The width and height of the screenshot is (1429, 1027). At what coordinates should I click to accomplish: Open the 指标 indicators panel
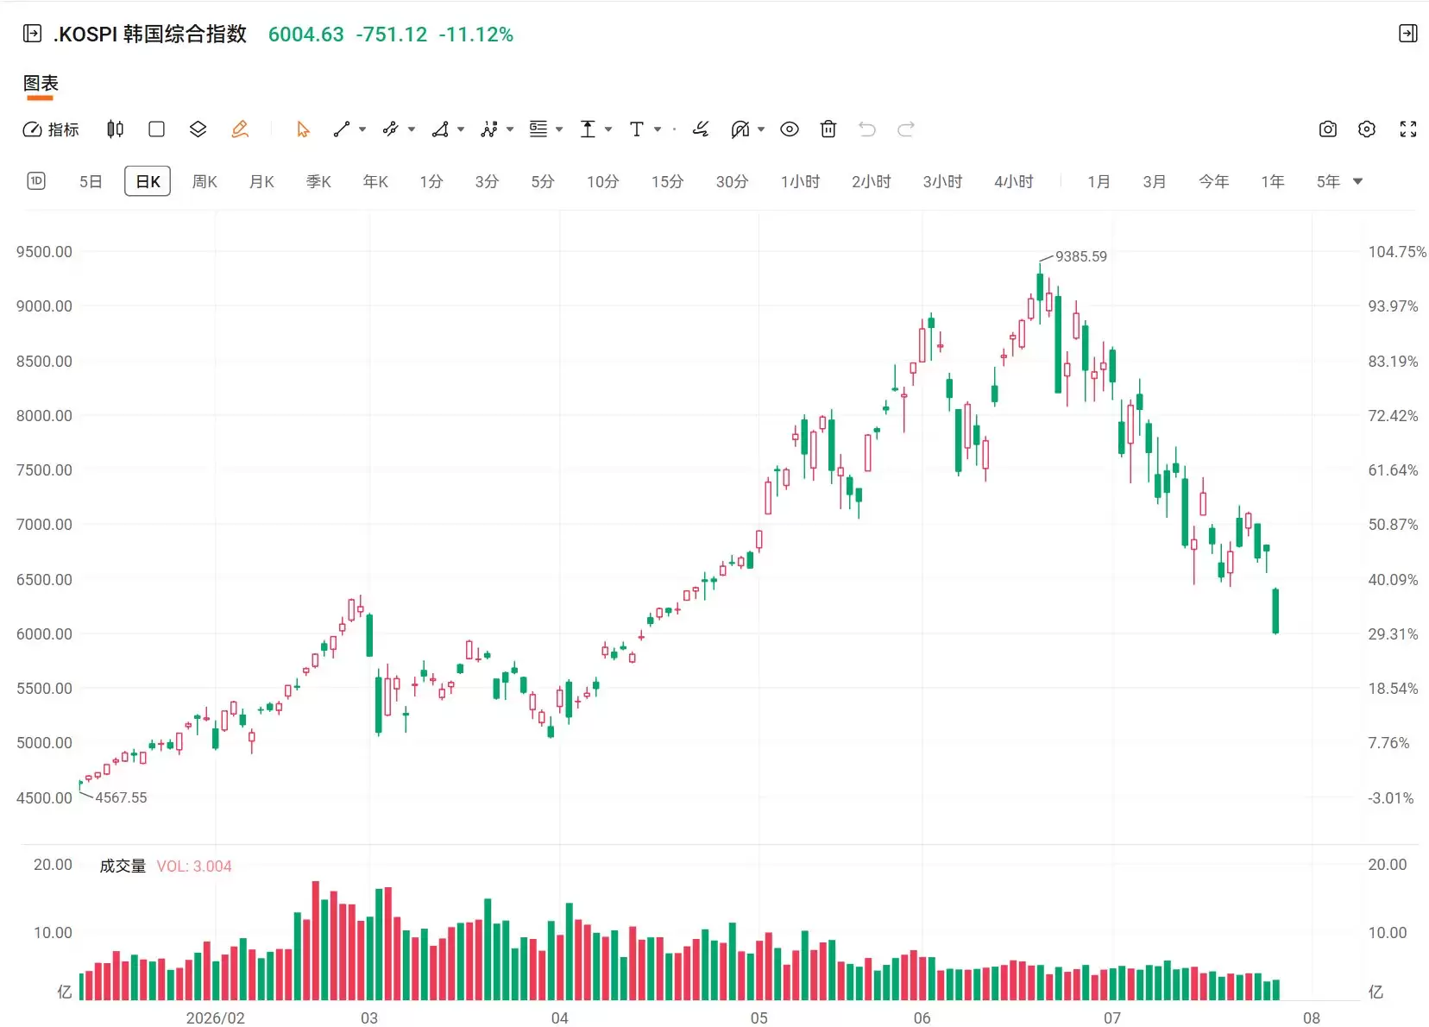tap(50, 129)
